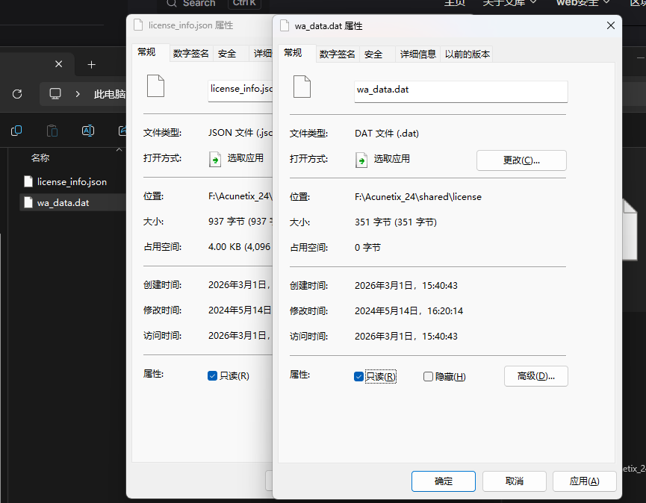The height and width of the screenshot is (503, 646).
Task: Close the current Explorer tab
Action: tap(58, 64)
